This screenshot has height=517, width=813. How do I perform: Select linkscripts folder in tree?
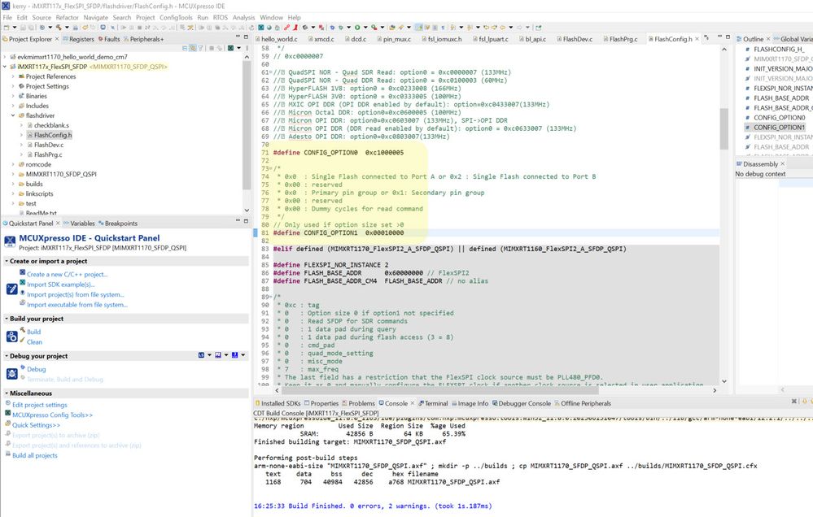tap(39, 193)
